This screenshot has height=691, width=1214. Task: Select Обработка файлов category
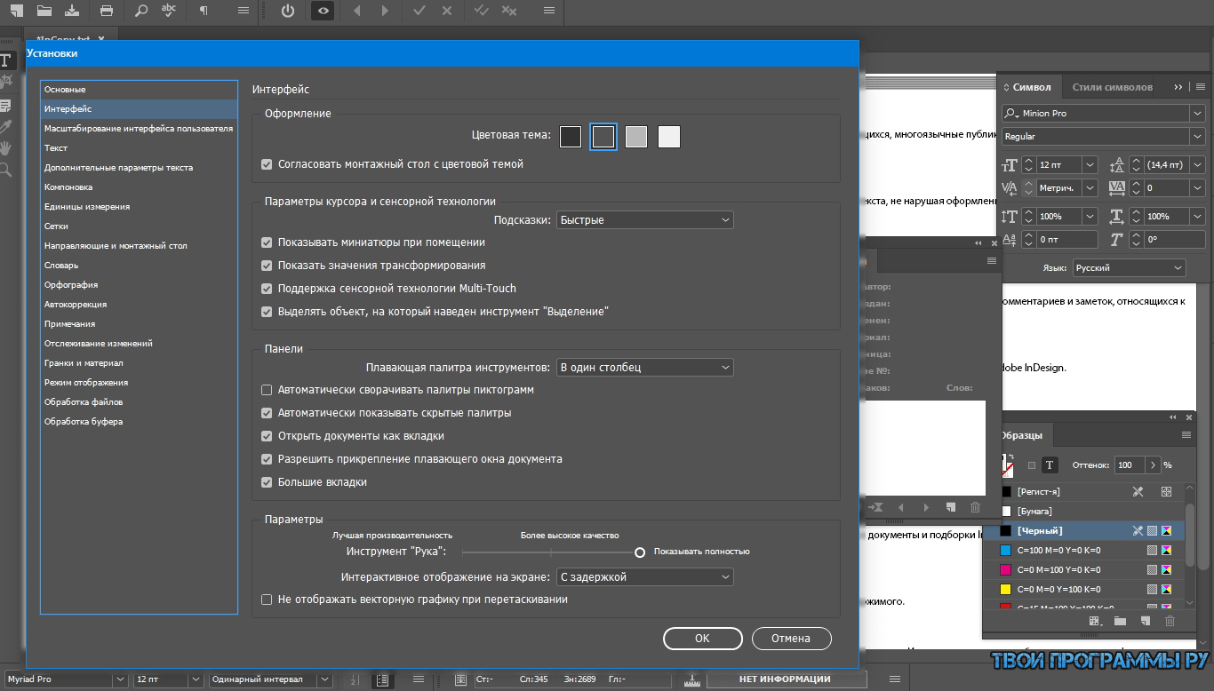(140, 402)
